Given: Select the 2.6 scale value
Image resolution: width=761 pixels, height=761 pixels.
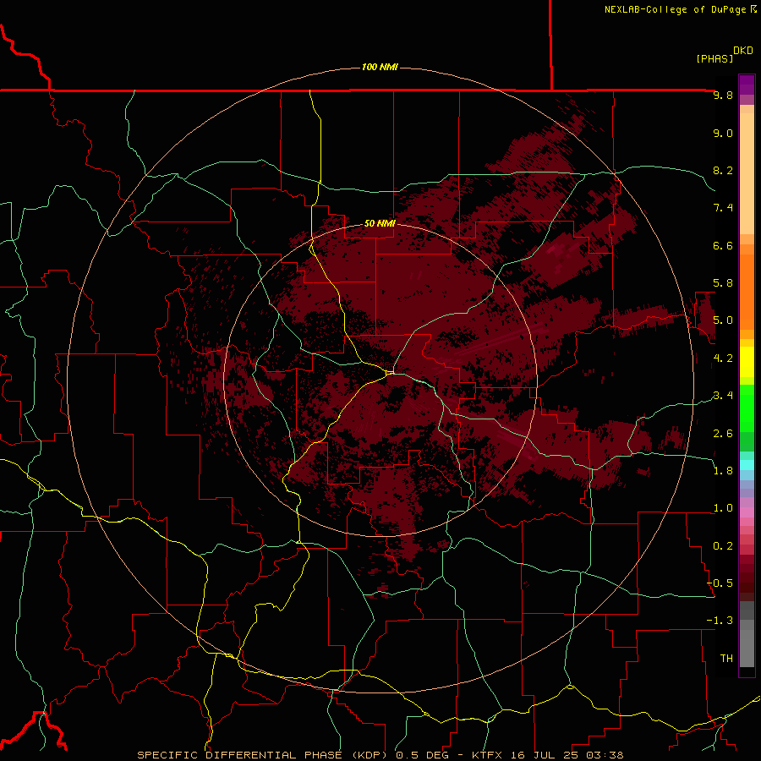Looking at the screenshot, I should 723,434.
